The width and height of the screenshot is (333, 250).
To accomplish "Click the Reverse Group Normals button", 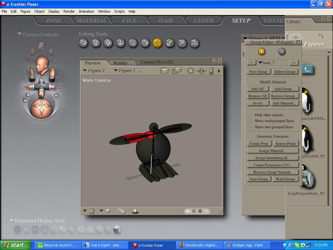I will [x=273, y=172].
